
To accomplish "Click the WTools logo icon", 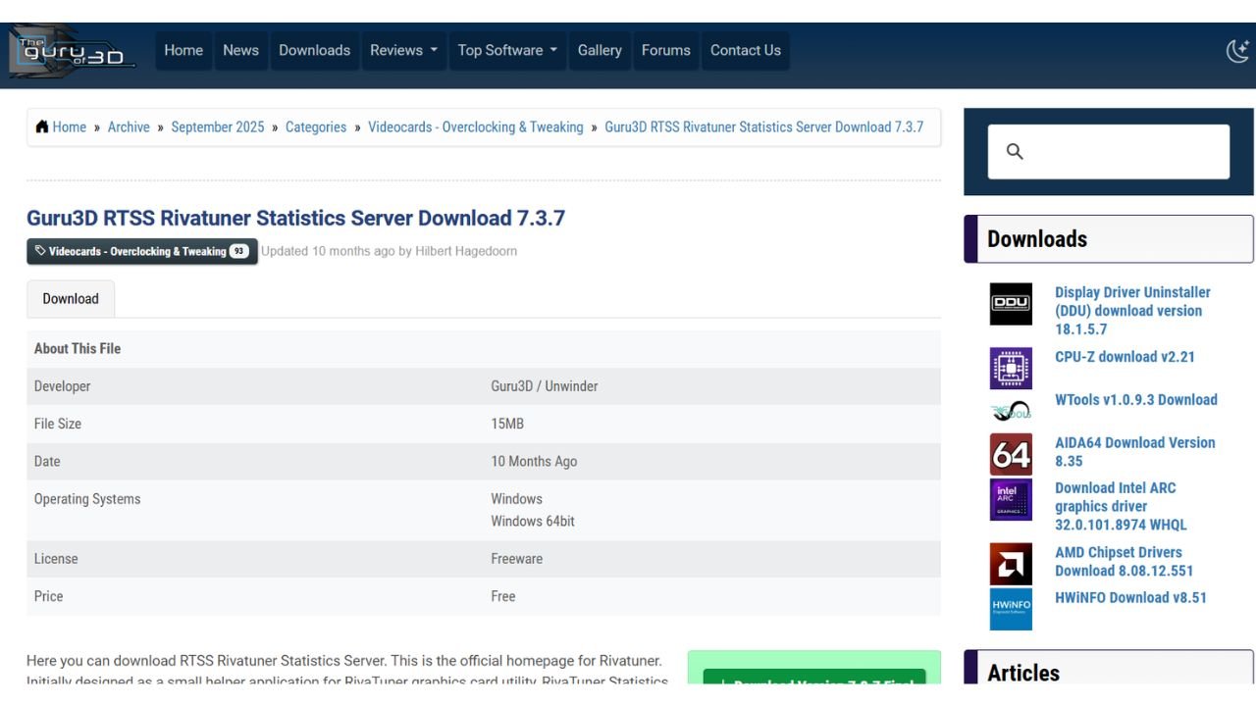I will point(1011,411).
